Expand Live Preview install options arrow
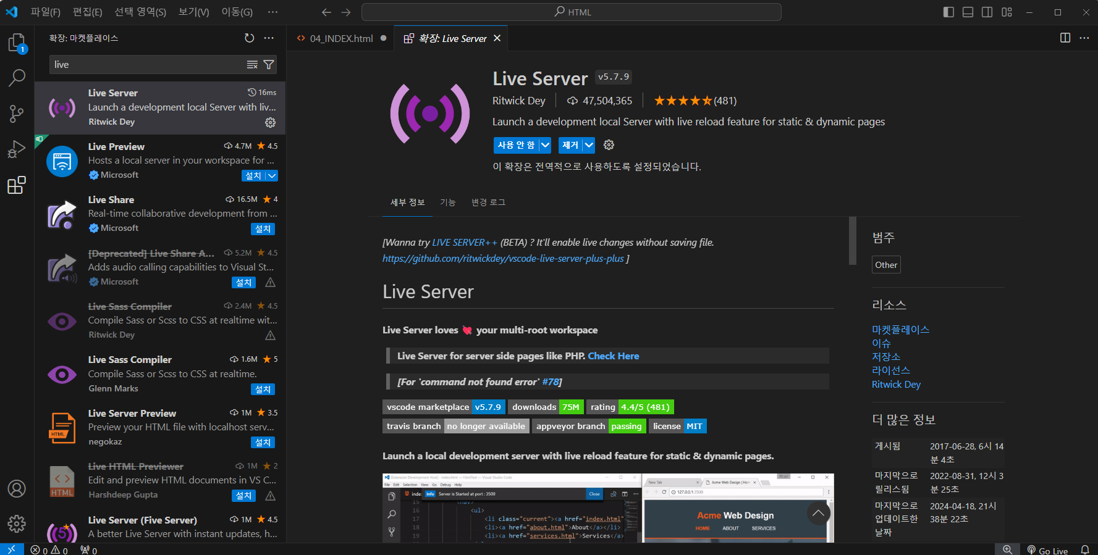Screen dimensions: 1098x555 coord(272,176)
